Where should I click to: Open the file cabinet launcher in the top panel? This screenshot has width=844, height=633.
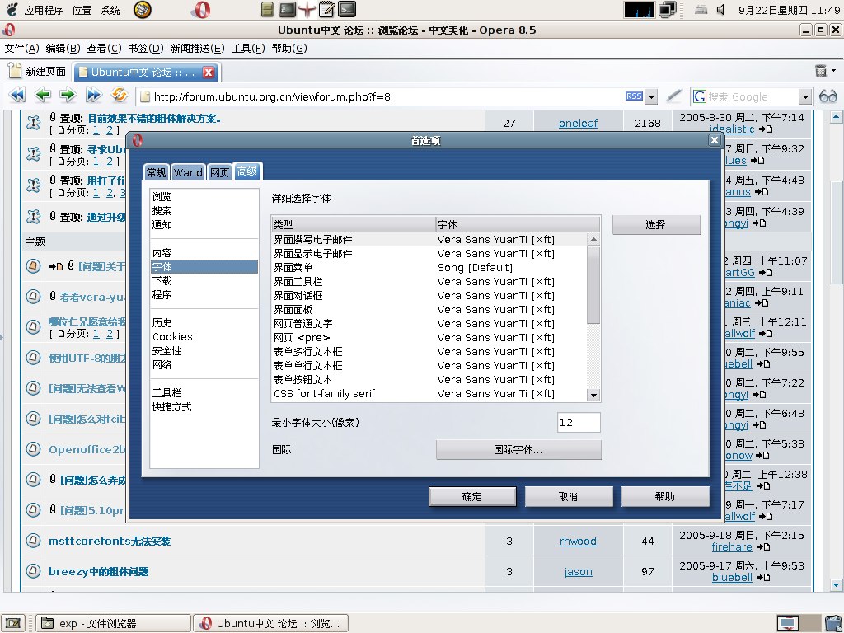pos(267,9)
